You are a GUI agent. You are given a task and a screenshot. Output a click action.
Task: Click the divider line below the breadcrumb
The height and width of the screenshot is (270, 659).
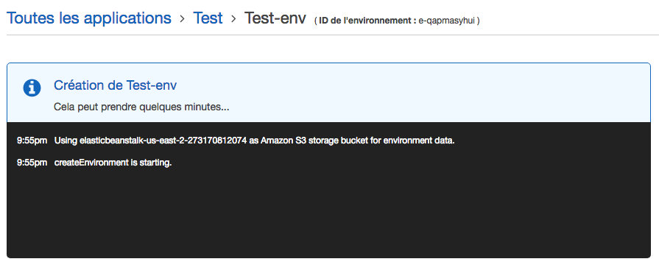[x=330, y=35]
